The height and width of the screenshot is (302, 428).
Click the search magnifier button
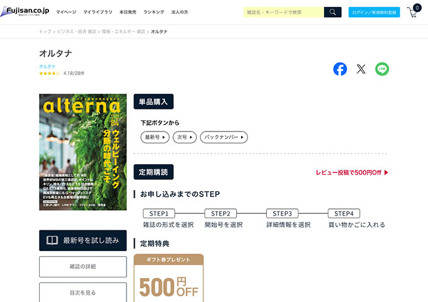332,12
